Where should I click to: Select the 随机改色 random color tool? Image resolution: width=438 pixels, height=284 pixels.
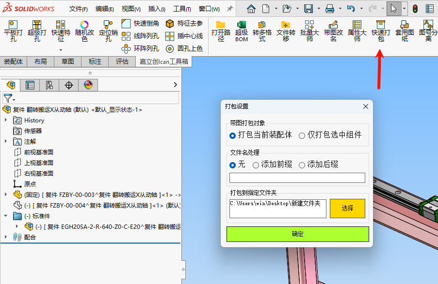tap(84, 30)
